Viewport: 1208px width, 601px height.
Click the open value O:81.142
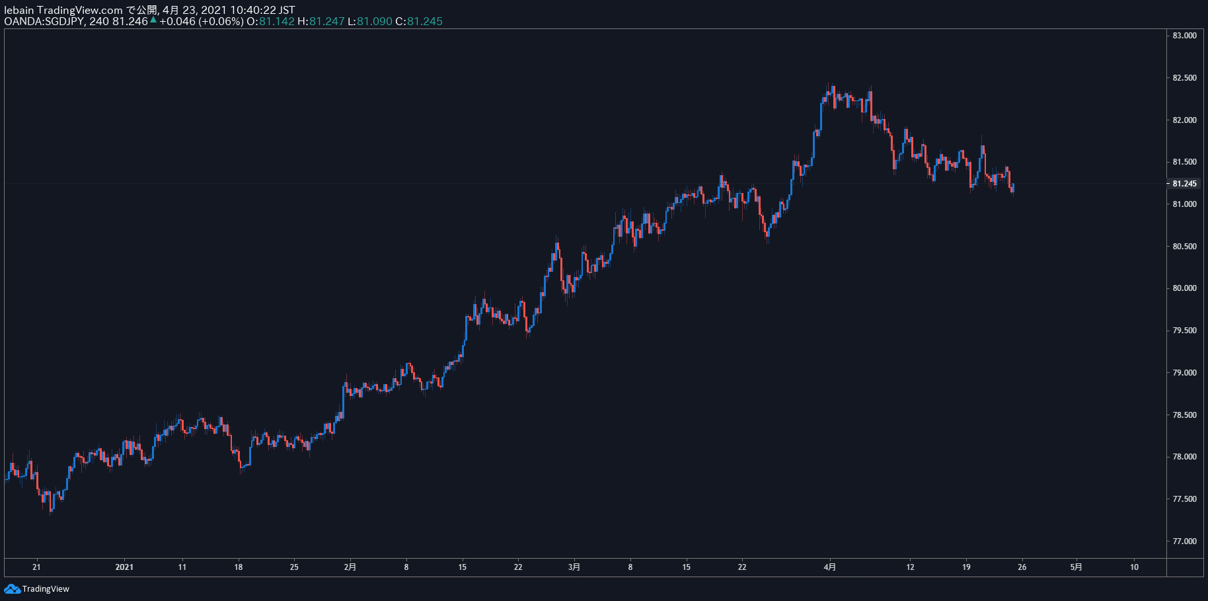(x=270, y=21)
